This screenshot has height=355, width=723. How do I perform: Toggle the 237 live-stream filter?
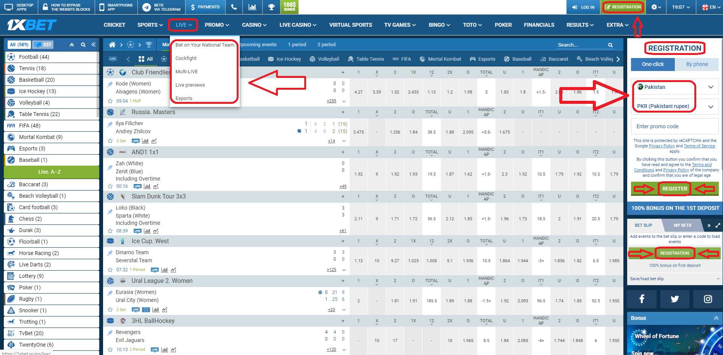(x=43, y=45)
